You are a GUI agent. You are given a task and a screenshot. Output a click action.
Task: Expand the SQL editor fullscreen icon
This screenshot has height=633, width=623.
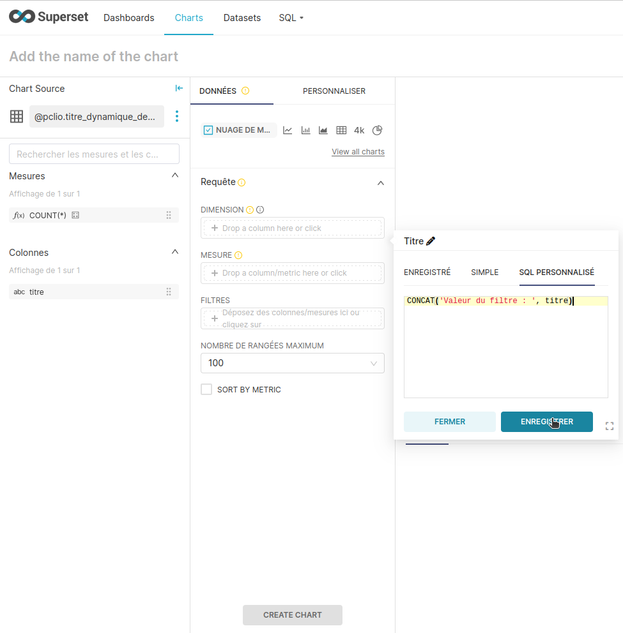tap(609, 426)
